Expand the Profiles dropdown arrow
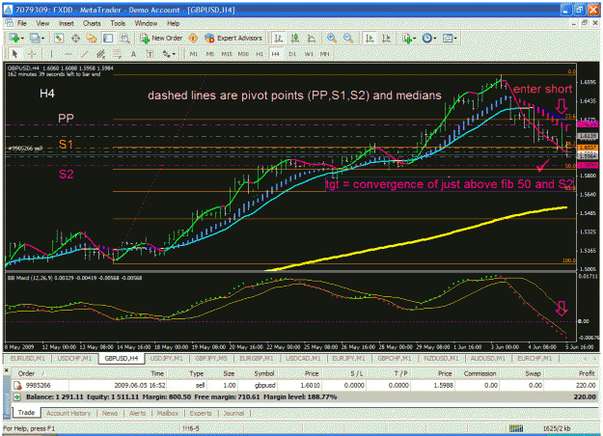 (43, 39)
